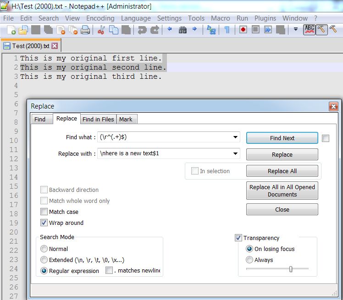Screen dimensions: 343x300
Task: Click the greyed Save icon in toolbar
Action: tap(36, 29)
